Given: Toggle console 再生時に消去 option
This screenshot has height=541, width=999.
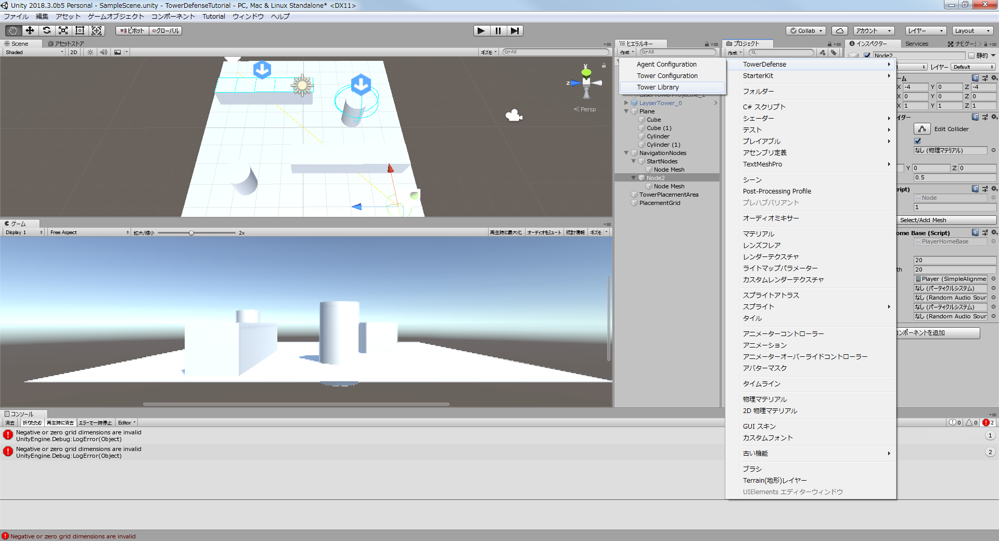Looking at the screenshot, I should pos(60,423).
